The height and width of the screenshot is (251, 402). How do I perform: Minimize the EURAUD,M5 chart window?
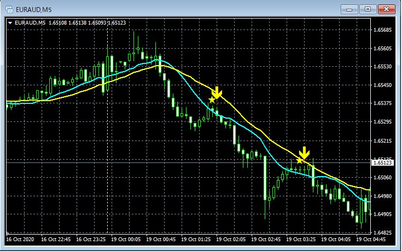[x=349, y=9]
